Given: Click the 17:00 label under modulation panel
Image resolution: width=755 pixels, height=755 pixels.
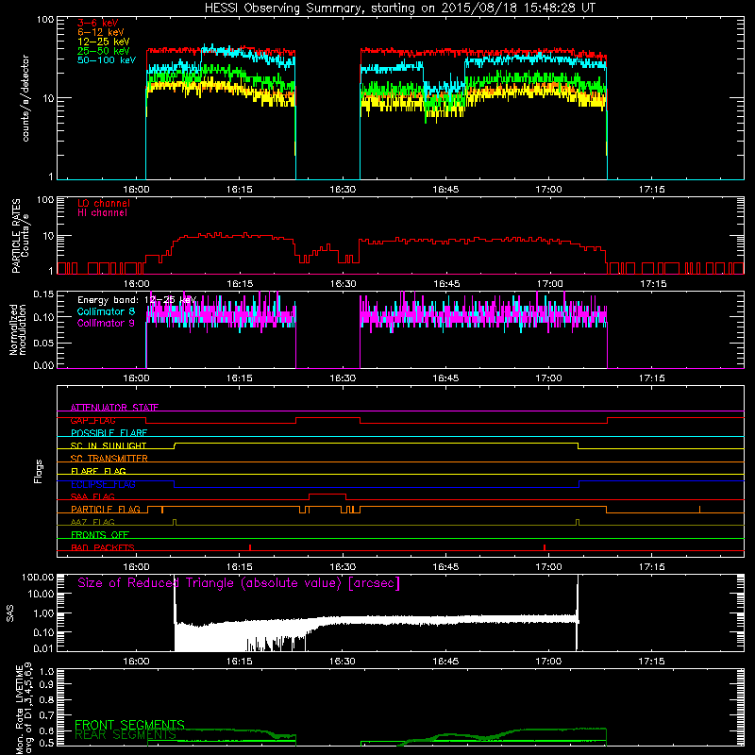Looking at the screenshot, I should coord(548,378).
